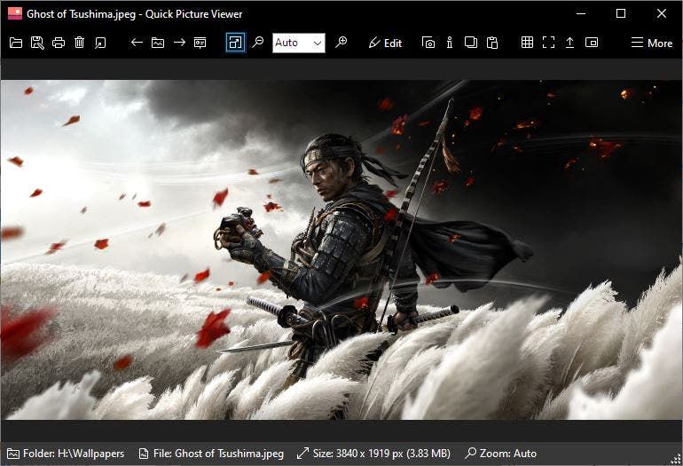Click the file icon in the status bar
This screenshot has height=466, width=683.
click(144, 454)
